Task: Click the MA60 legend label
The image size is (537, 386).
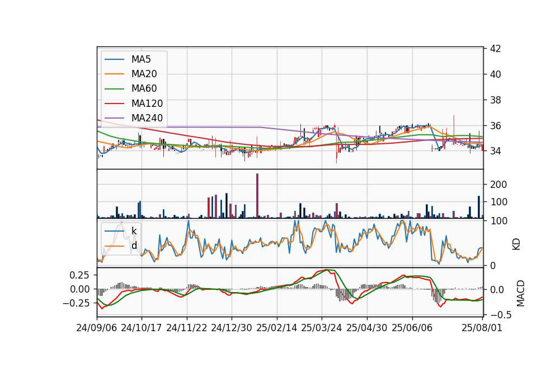Action: pos(144,89)
